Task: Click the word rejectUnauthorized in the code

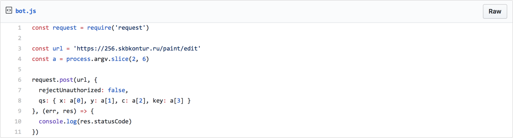Action: pos(70,90)
